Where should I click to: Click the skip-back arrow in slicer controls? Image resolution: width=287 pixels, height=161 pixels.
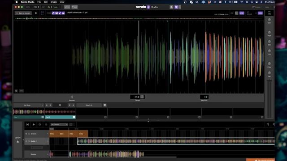click(x=47, y=105)
